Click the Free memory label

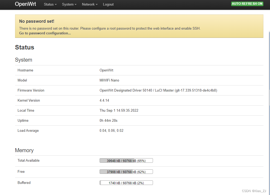pyautogui.click(x=21, y=171)
